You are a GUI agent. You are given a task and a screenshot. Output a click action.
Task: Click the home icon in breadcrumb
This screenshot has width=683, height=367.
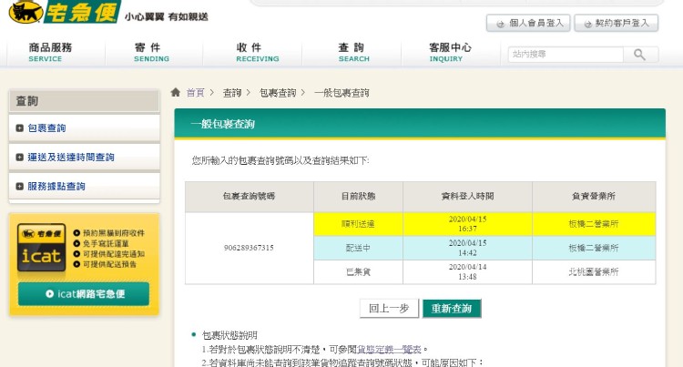(x=176, y=92)
